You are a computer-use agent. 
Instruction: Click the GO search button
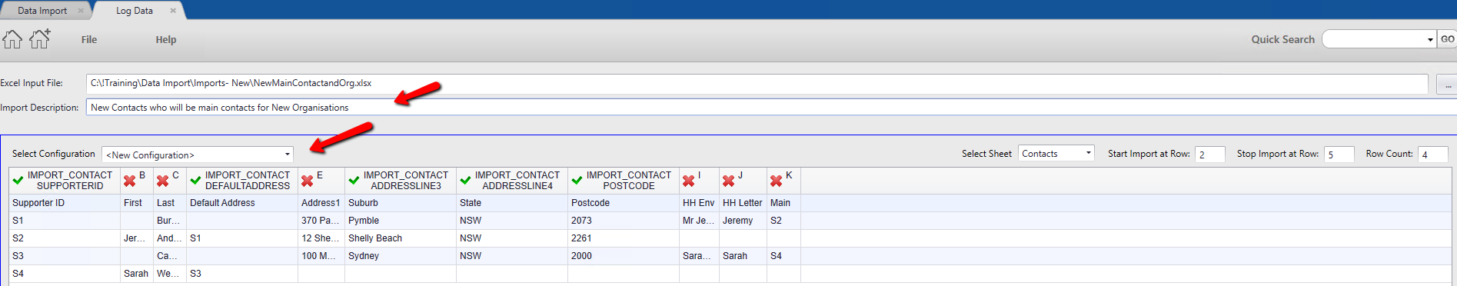click(x=1448, y=39)
